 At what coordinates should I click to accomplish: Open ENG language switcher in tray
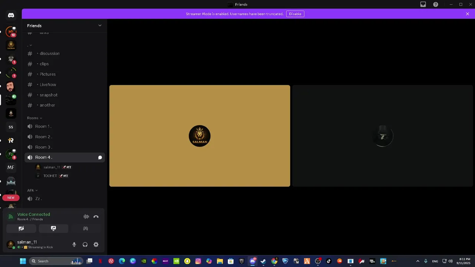435,261
